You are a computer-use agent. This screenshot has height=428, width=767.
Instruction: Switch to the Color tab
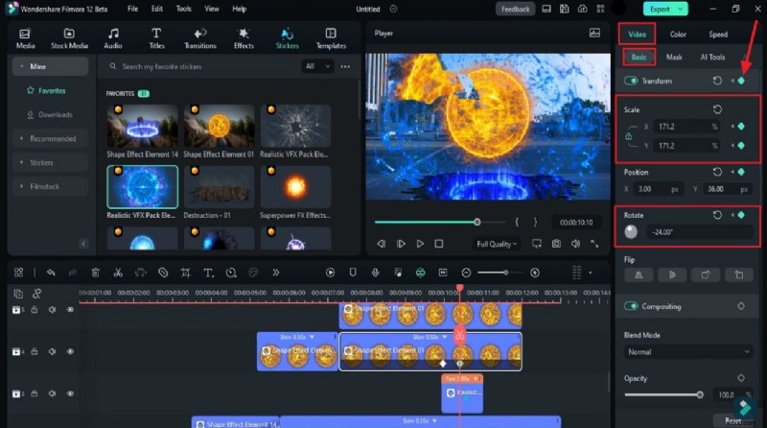click(678, 35)
